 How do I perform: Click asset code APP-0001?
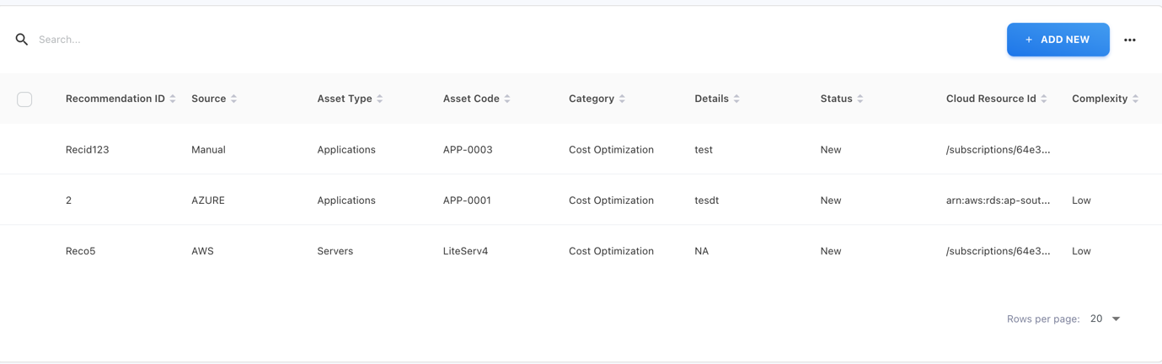pyautogui.click(x=467, y=201)
